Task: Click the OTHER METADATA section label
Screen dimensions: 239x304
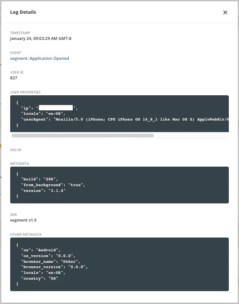Action: click(x=26, y=234)
